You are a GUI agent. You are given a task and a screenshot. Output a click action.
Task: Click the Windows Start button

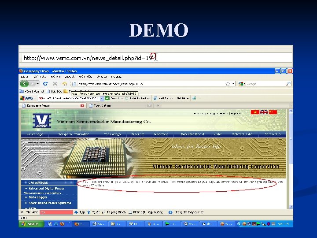click(x=31, y=224)
